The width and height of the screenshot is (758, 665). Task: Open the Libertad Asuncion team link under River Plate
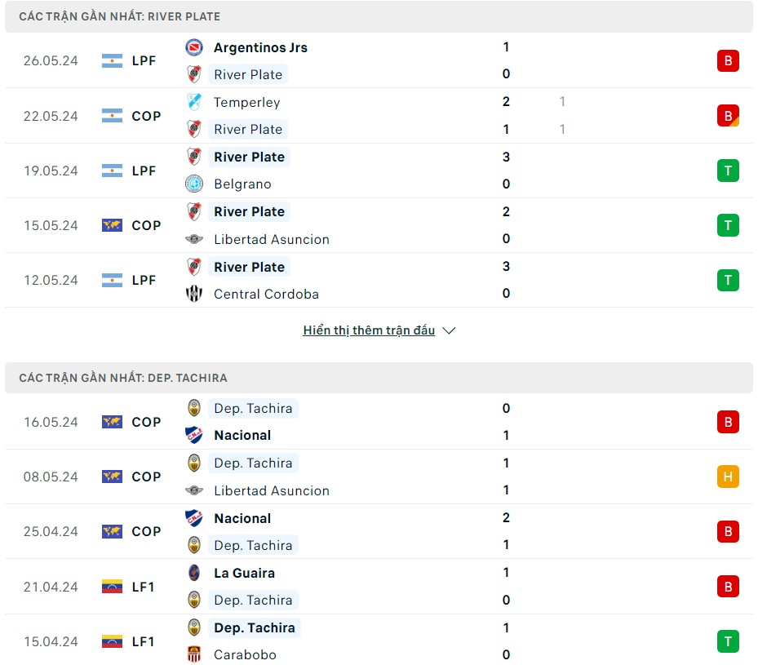point(271,239)
